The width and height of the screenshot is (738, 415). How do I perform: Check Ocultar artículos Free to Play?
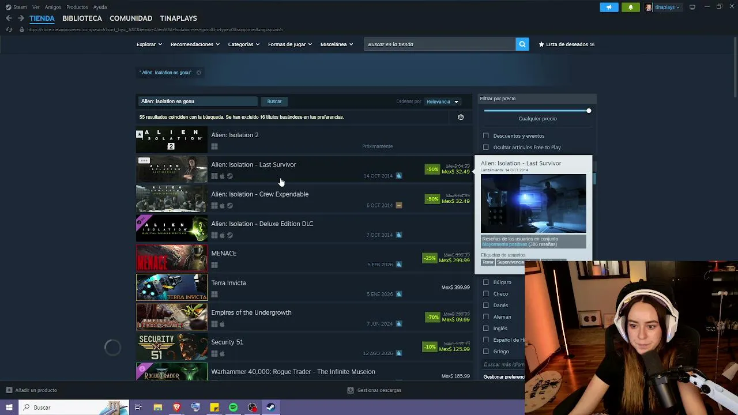pos(486,148)
